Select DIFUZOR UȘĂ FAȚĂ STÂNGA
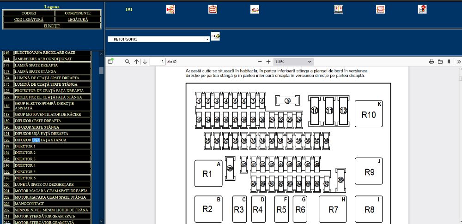This screenshot has width=462, height=224. tap(53, 140)
